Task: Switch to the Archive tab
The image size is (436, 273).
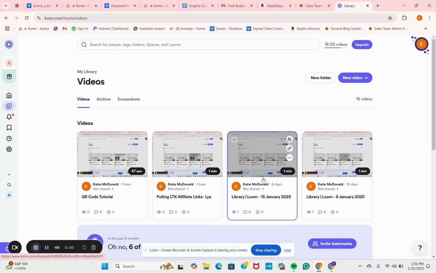Action: pos(104,99)
